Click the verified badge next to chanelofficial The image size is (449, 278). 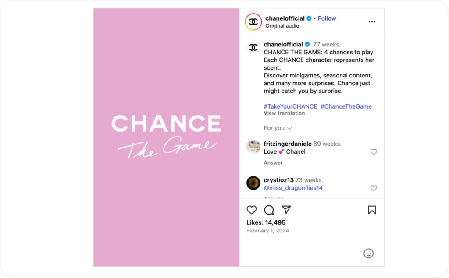[x=308, y=18]
